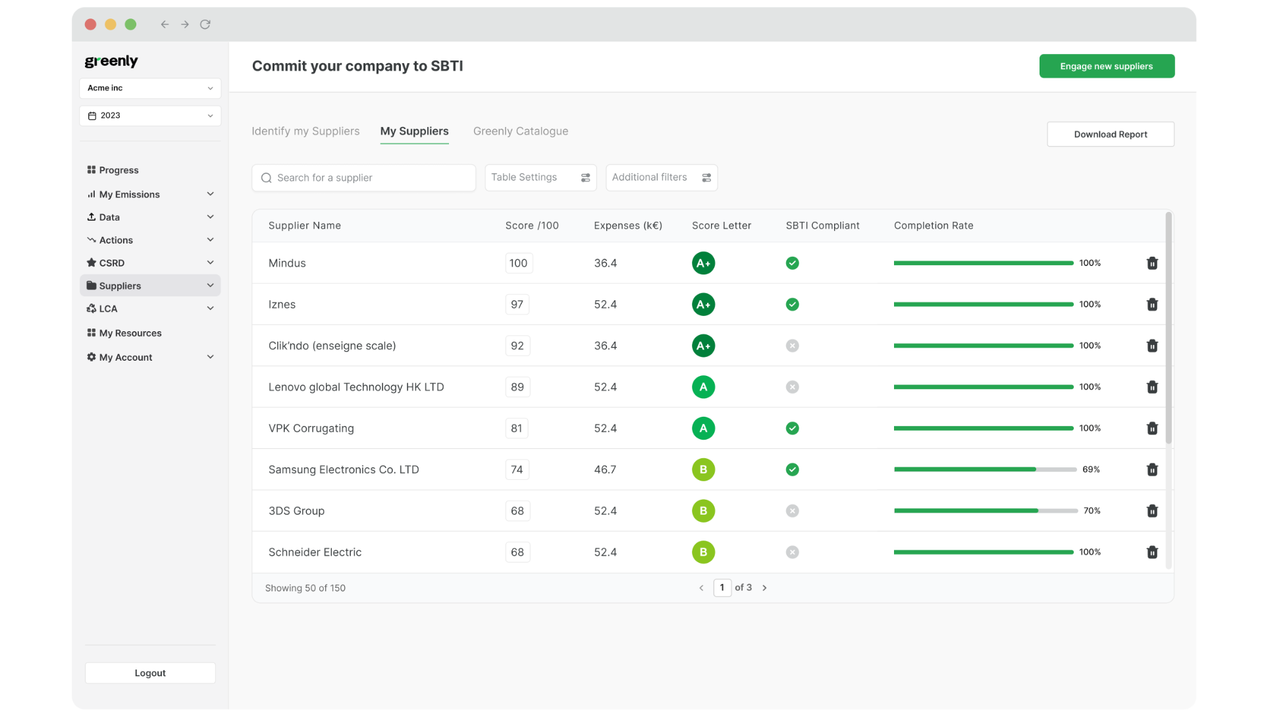Delete the Mindus supplier row

[x=1152, y=263]
